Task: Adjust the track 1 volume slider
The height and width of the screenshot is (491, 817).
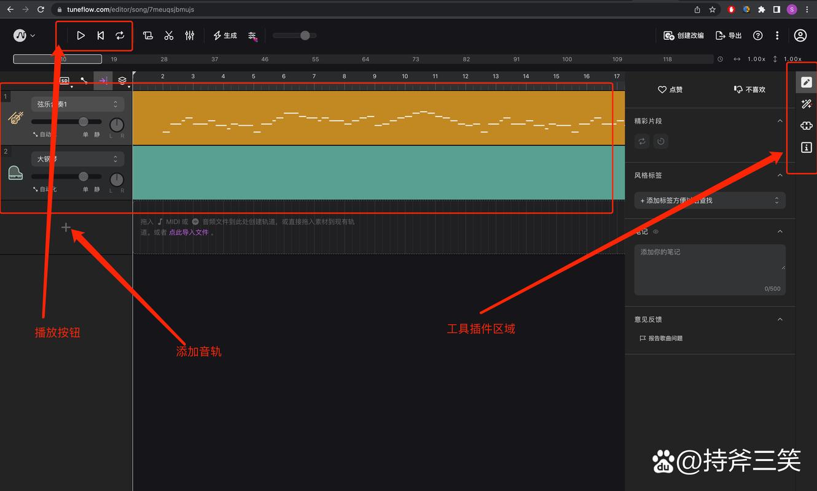Action: point(66,122)
